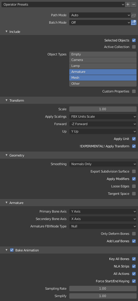
Task: Open Primary Bone Axis dropdown
Action: (103, 211)
